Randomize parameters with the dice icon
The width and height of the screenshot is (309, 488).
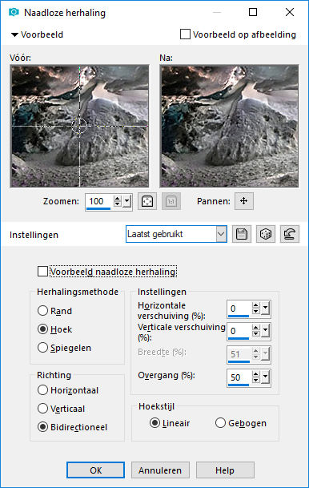pyautogui.click(x=266, y=234)
